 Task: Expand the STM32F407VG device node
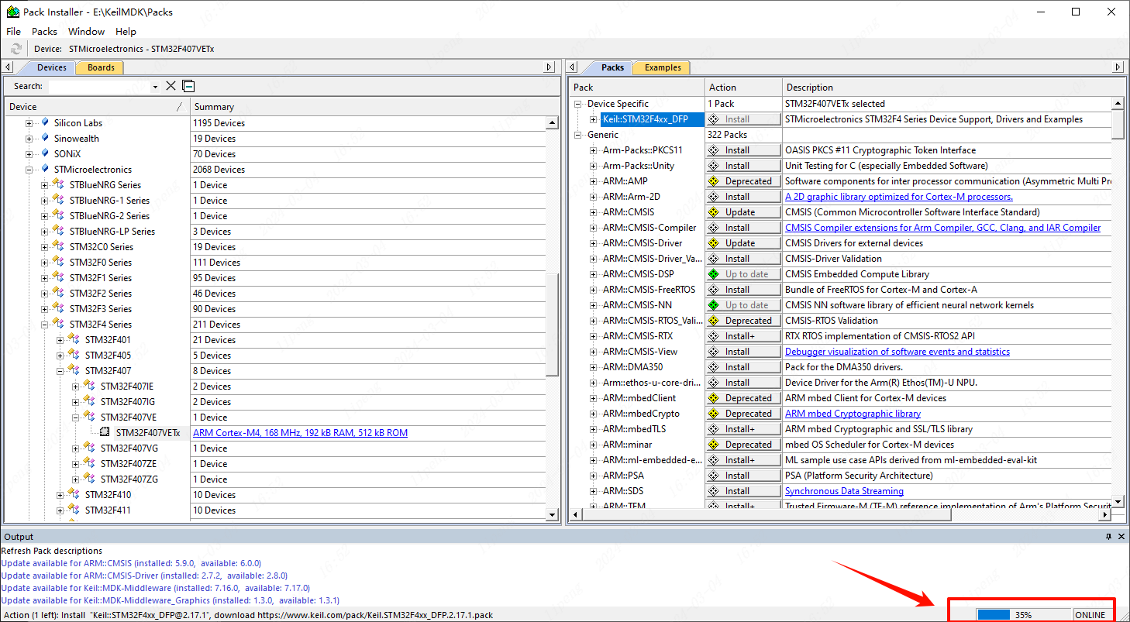tap(76, 448)
